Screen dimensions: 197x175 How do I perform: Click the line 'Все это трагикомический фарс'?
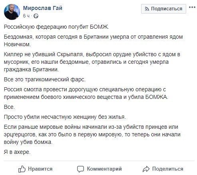[x=45, y=79]
